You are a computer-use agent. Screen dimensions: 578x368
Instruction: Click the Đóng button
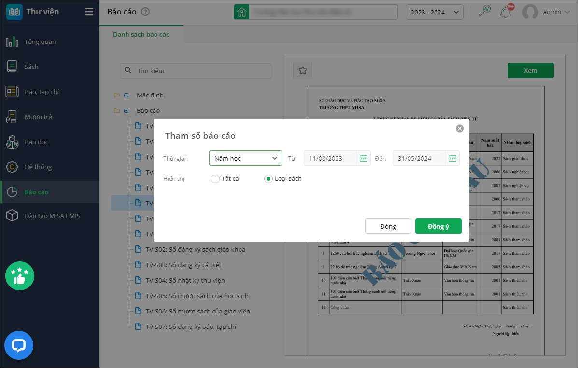tap(388, 226)
